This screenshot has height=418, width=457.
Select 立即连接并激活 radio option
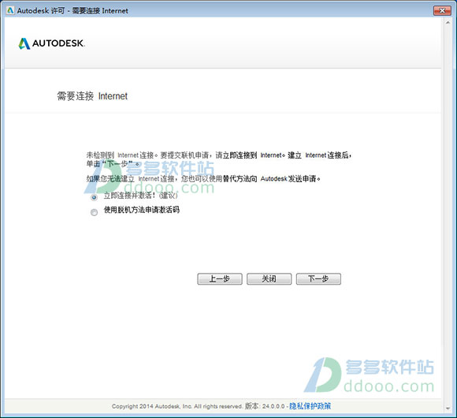point(94,197)
